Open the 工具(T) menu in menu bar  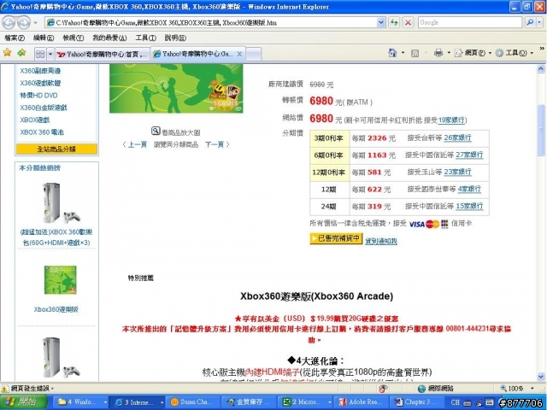tap(145, 38)
